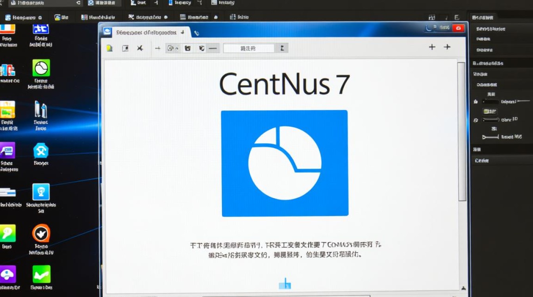Select the brush icon on the browser toolbar

pyautogui.click(x=201, y=48)
